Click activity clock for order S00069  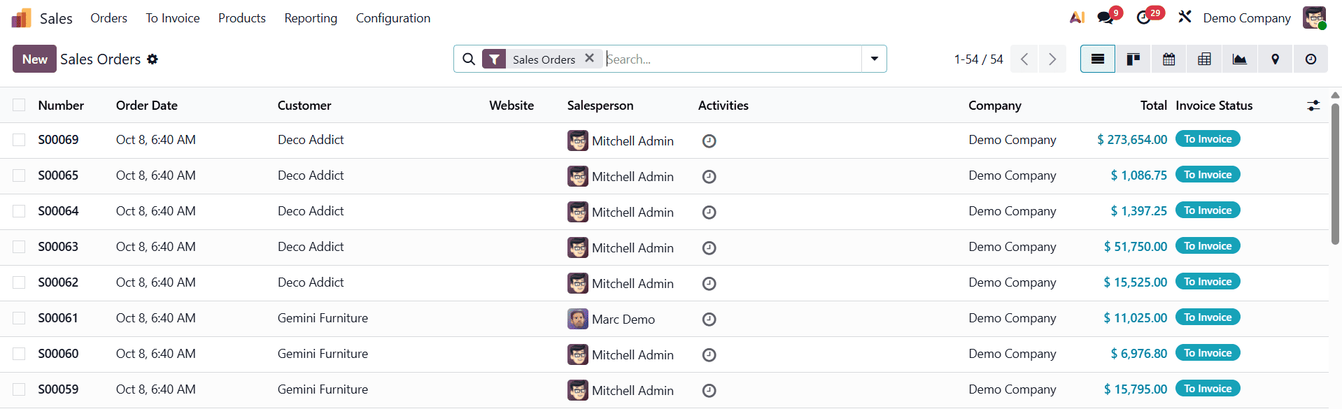tap(709, 141)
